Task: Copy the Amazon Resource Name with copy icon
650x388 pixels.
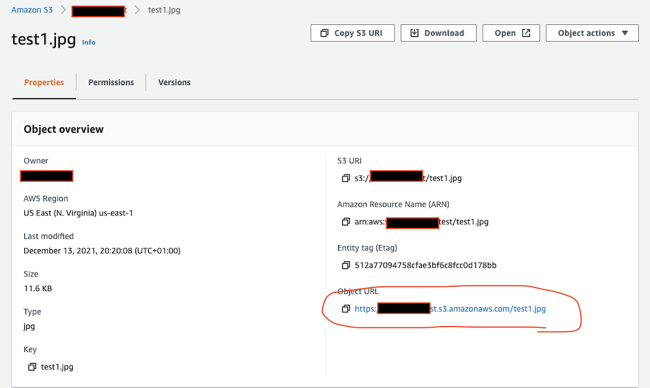Action: [x=346, y=222]
